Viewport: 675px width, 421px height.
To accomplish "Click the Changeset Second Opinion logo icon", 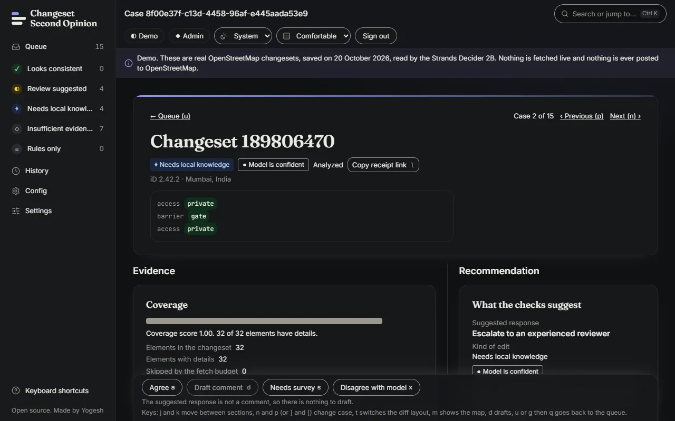I will tap(18, 18).
